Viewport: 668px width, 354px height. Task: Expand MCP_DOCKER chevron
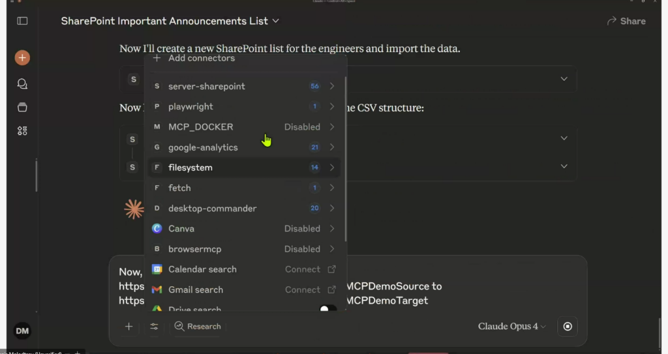pyautogui.click(x=332, y=126)
